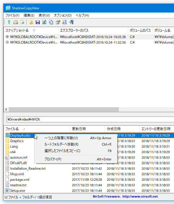Click the horizontal scrollbar left arrow

point(6,110)
